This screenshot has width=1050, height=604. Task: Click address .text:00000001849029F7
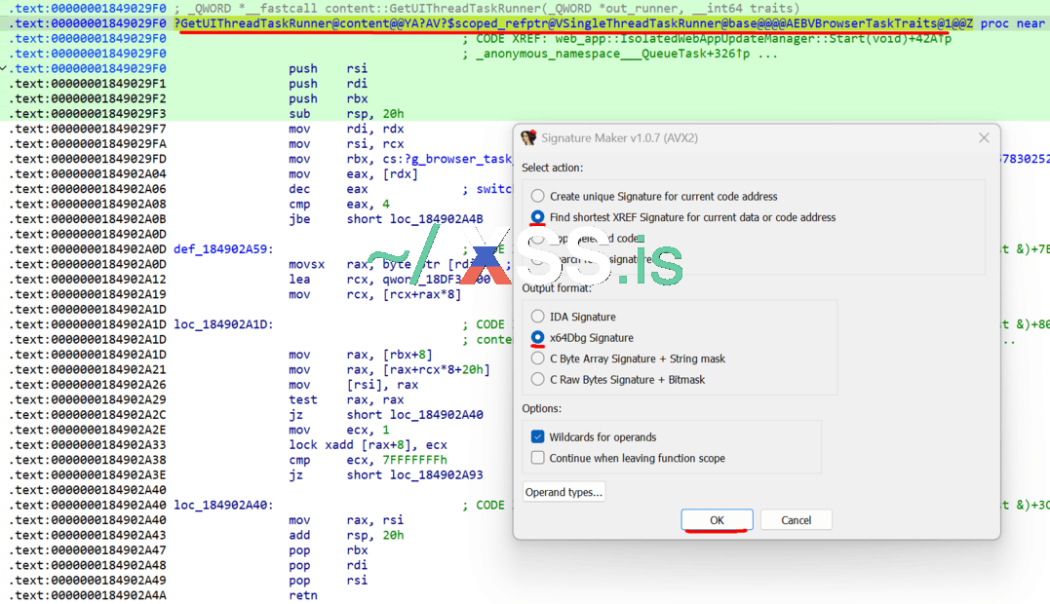[x=88, y=129]
